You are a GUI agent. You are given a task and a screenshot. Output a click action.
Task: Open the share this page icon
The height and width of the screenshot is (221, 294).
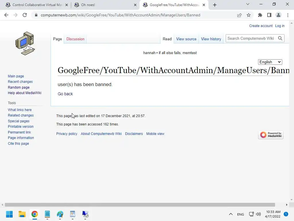point(239,15)
